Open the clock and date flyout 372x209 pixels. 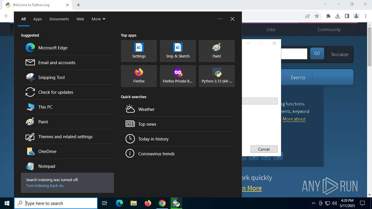(347, 203)
